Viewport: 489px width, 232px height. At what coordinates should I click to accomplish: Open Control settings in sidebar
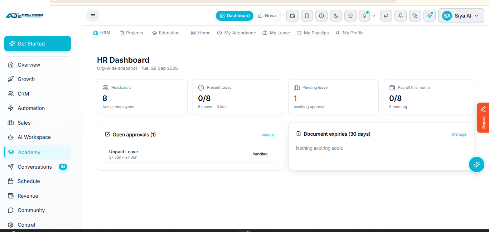[38, 225]
